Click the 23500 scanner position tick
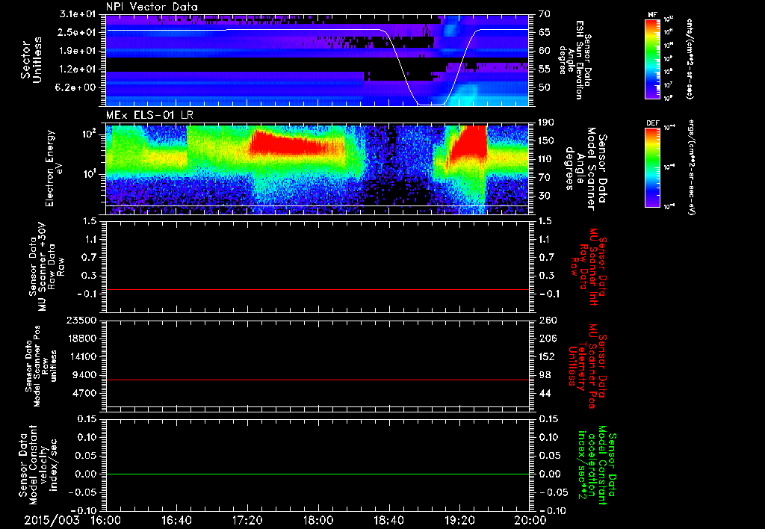765x529 pixels. pyautogui.click(x=82, y=320)
